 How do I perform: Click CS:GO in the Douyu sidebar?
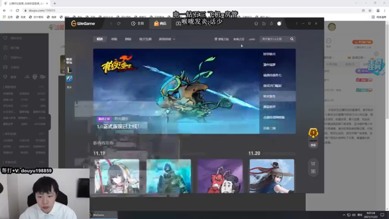click(24, 106)
